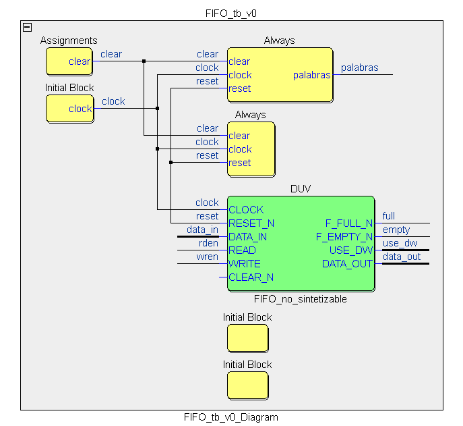Select the data_in input bus label
The image size is (463, 426).
(202, 230)
